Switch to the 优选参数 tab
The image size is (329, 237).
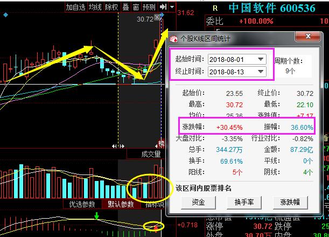coord(82,204)
